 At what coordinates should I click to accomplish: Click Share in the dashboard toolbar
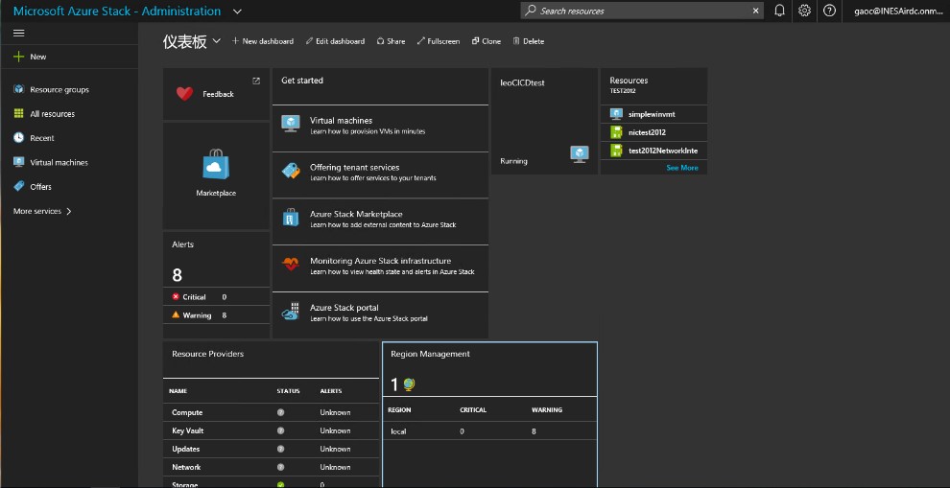click(x=391, y=41)
